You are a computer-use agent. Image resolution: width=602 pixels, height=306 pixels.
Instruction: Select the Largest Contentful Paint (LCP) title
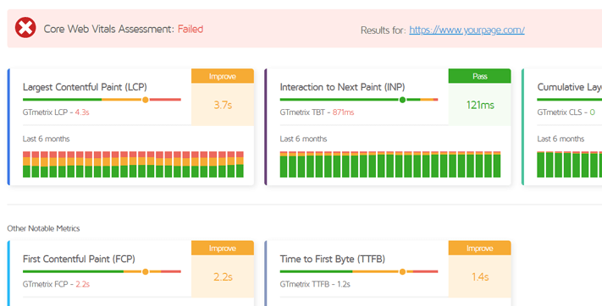[85, 87]
